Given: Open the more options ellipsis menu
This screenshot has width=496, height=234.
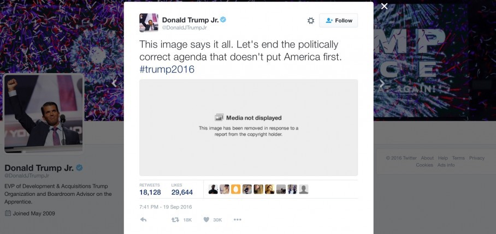Looking at the screenshot, I should tap(238, 219).
